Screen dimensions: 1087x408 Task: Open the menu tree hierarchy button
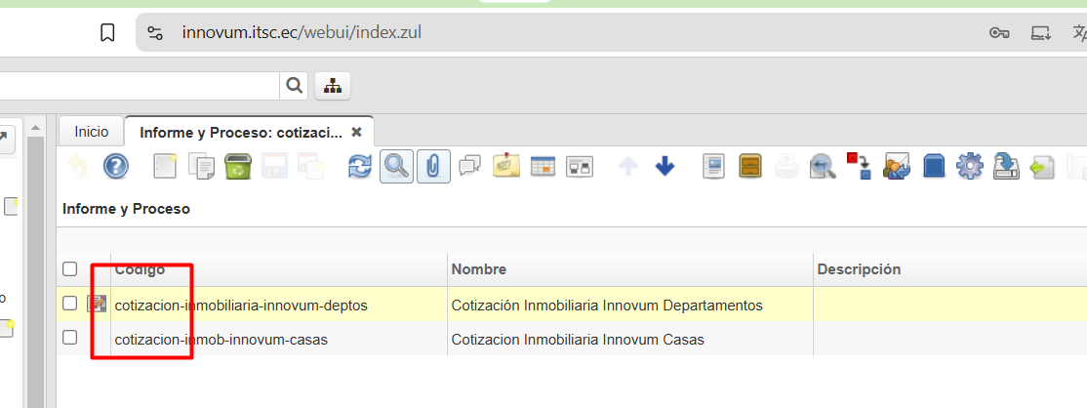333,86
